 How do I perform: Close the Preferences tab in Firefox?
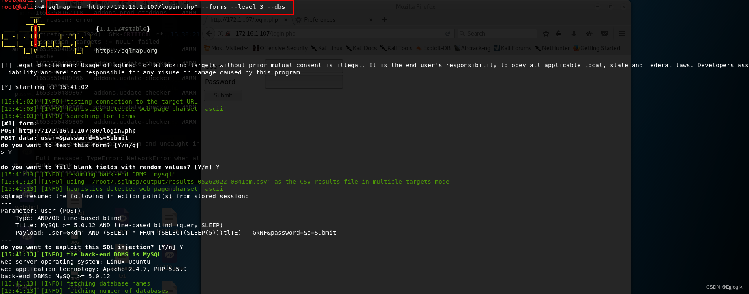pyautogui.click(x=370, y=20)
